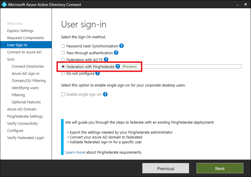Open Identifying users sub-step
Screen dimensions: 251x177
click(x=25, y=88)
